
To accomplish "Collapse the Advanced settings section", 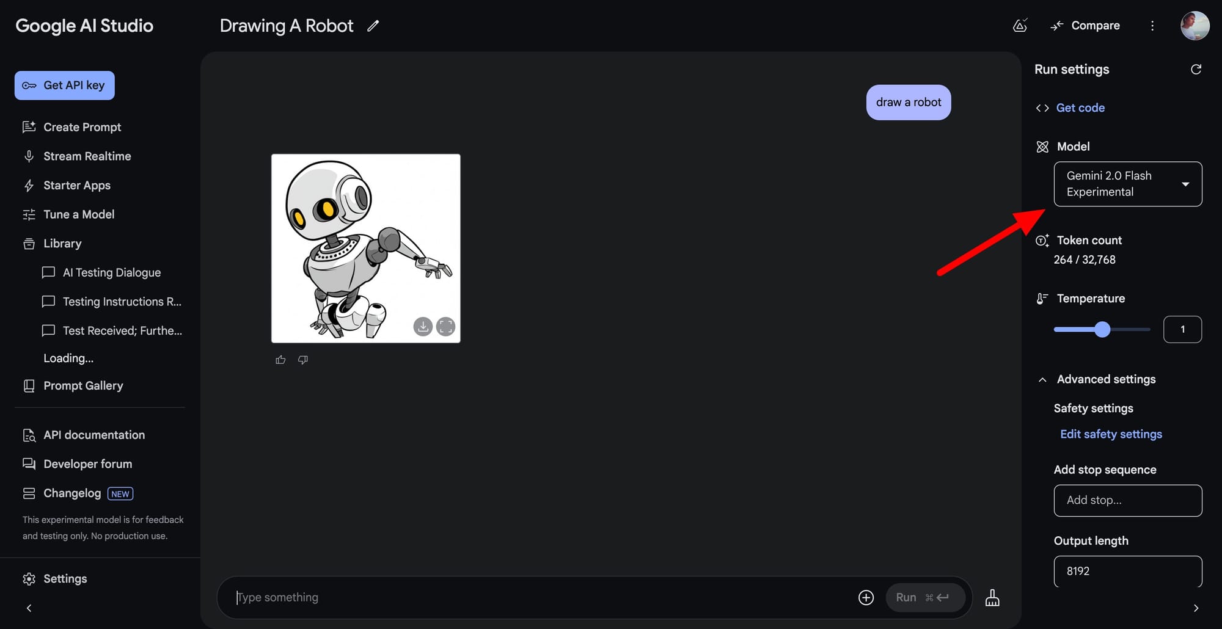I will (1043, 379).
